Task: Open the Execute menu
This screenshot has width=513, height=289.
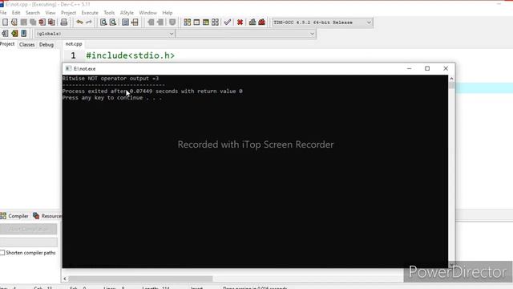Action: (x=90, y=13)
